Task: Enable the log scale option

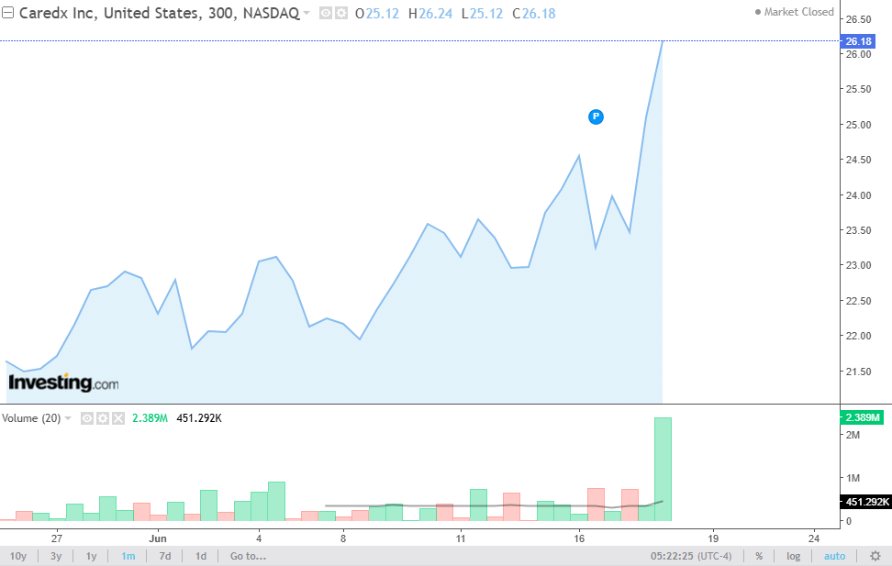Action: pyautogui.click(x=793, y=556)
